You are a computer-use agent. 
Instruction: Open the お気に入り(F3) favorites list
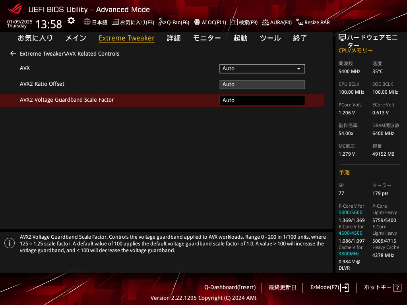coord(133,22)
